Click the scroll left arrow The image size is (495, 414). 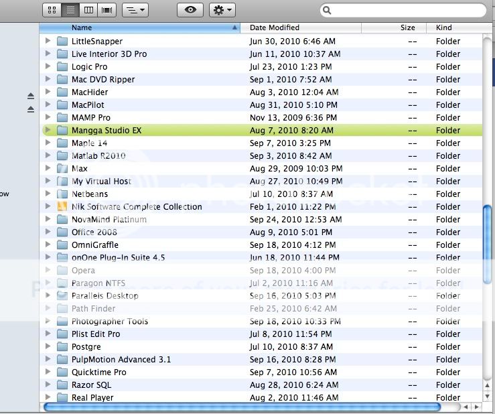(466, 407)
